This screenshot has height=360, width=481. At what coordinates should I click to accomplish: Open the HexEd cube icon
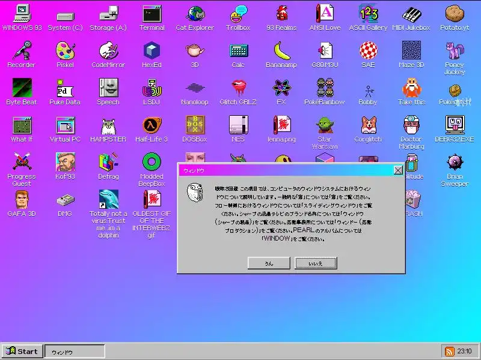click(x=152, y=51)
